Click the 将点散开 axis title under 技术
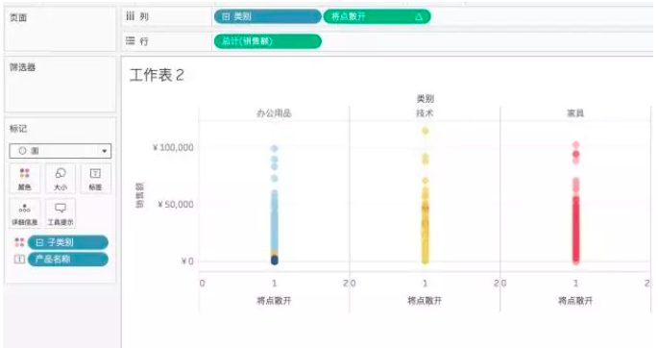This screenshot has height=348, width=658. [425, 301]
